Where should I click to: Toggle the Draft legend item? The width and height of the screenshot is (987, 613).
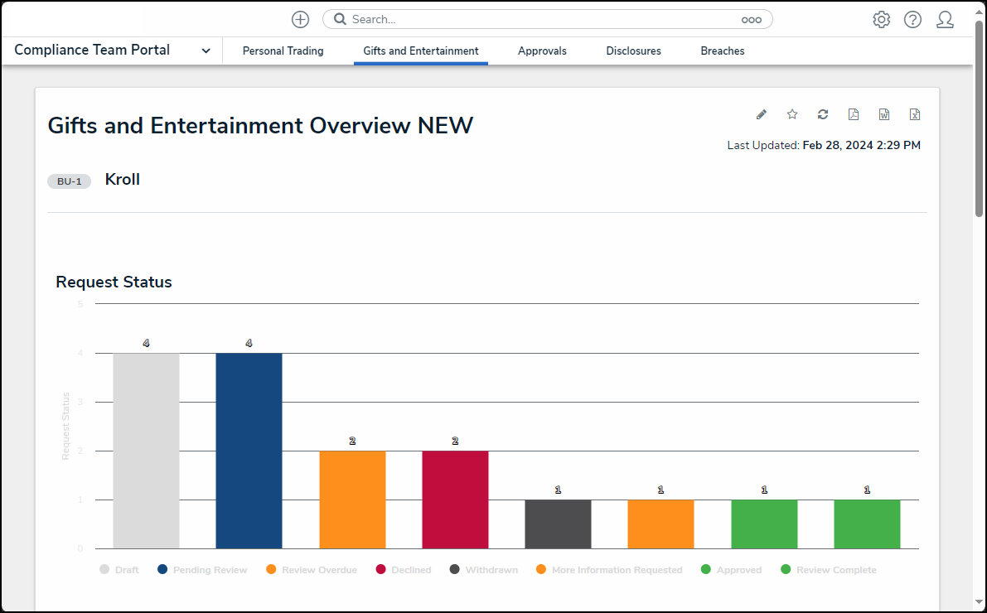[x=119, y=570]
